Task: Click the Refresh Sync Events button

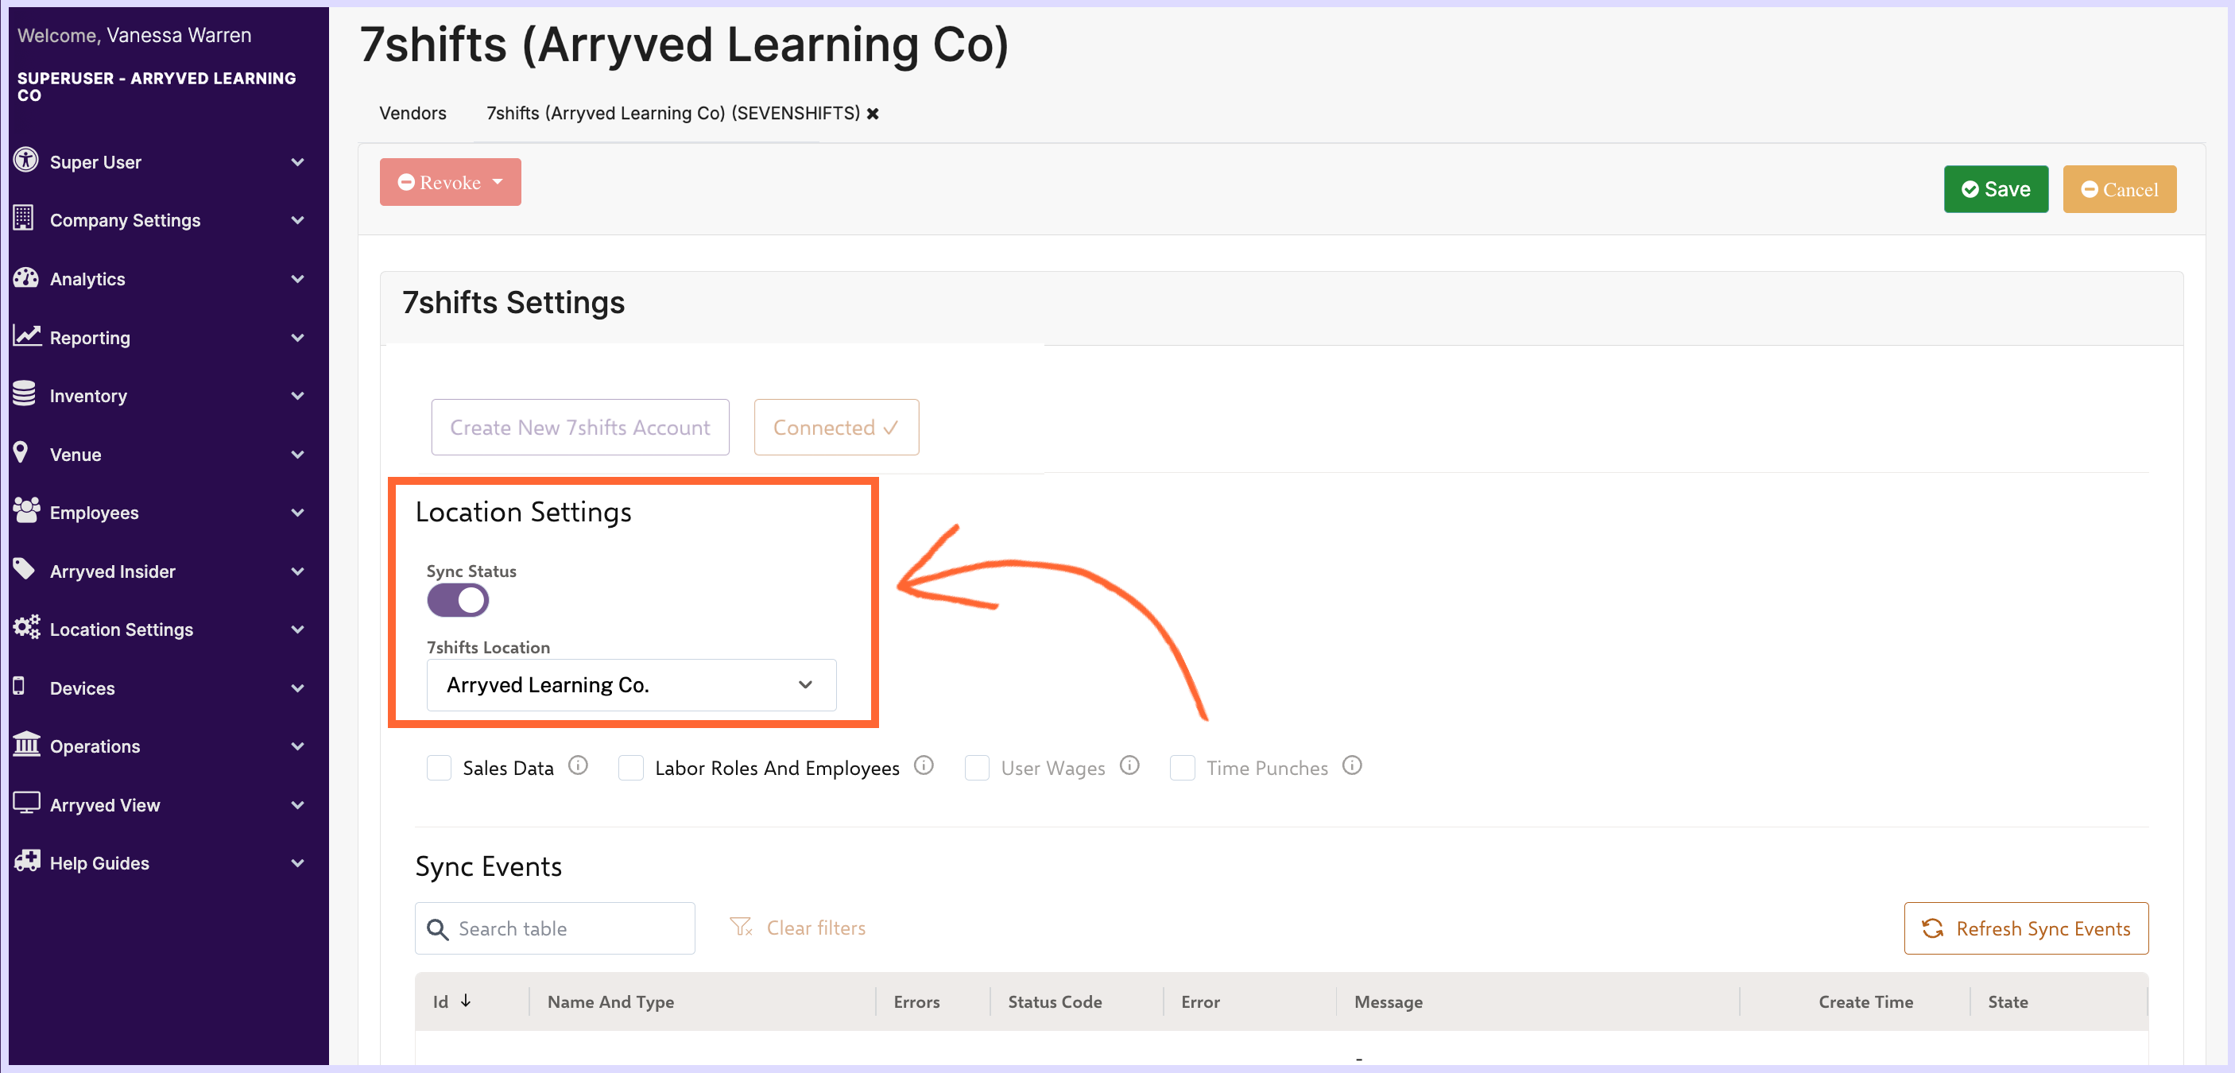Action: (x=2026, y=929)
